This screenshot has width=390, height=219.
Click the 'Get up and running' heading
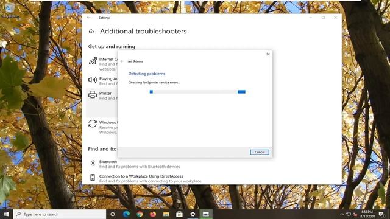click(x=112, y=46)
